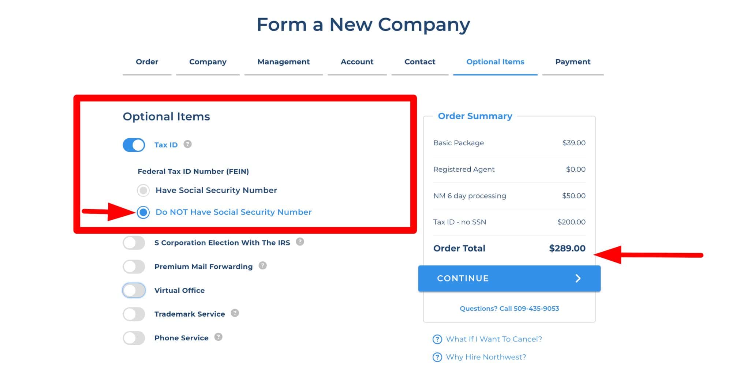Click the arrow chevron on Continue button

[578, 279]
